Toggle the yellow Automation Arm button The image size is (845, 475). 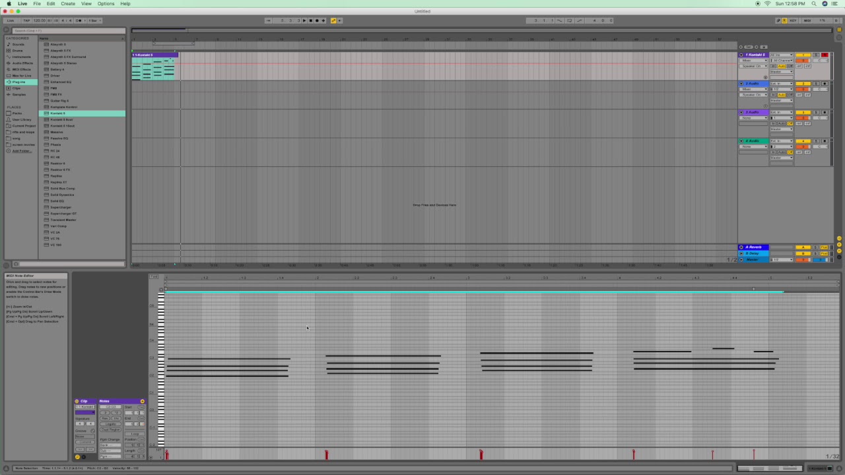pyautogui.click(x=333, y=20)
